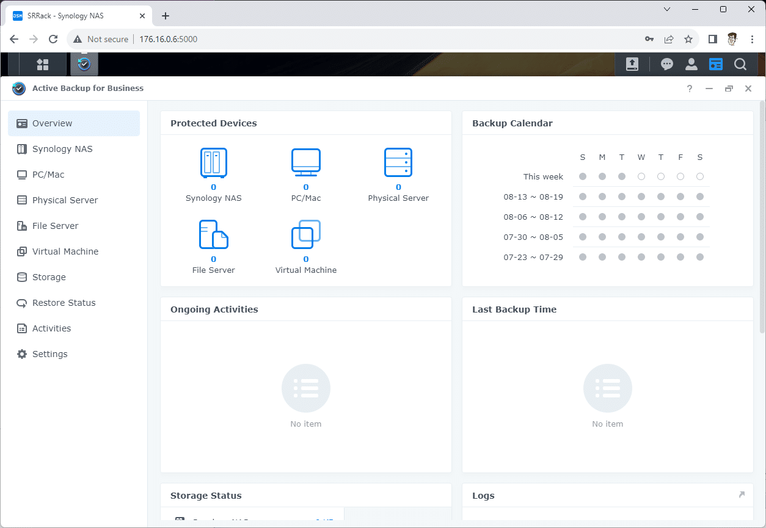The width and height of the screenshot is (766, 528).
Task: Open the DSM user options icon
Action: [691, 64]
